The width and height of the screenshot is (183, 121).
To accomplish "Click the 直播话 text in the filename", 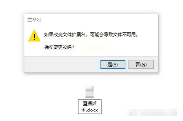I will pos(90,103).
